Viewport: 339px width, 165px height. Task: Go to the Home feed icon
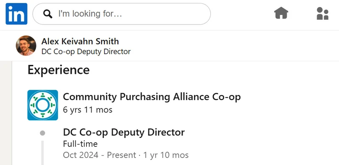click(x=281, y=13)
